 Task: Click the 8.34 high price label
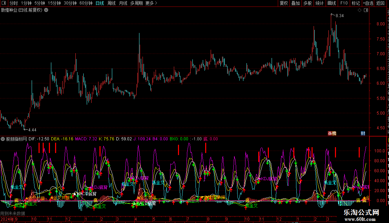(x=340, y=15)
